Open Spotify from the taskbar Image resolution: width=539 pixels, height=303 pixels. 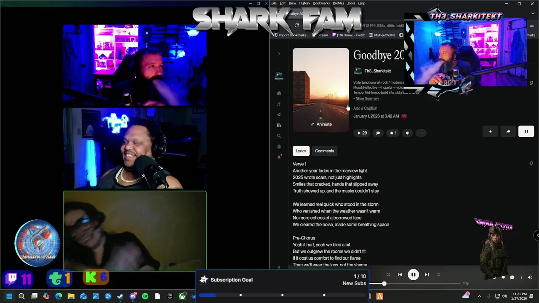click(x=145, y=297)
